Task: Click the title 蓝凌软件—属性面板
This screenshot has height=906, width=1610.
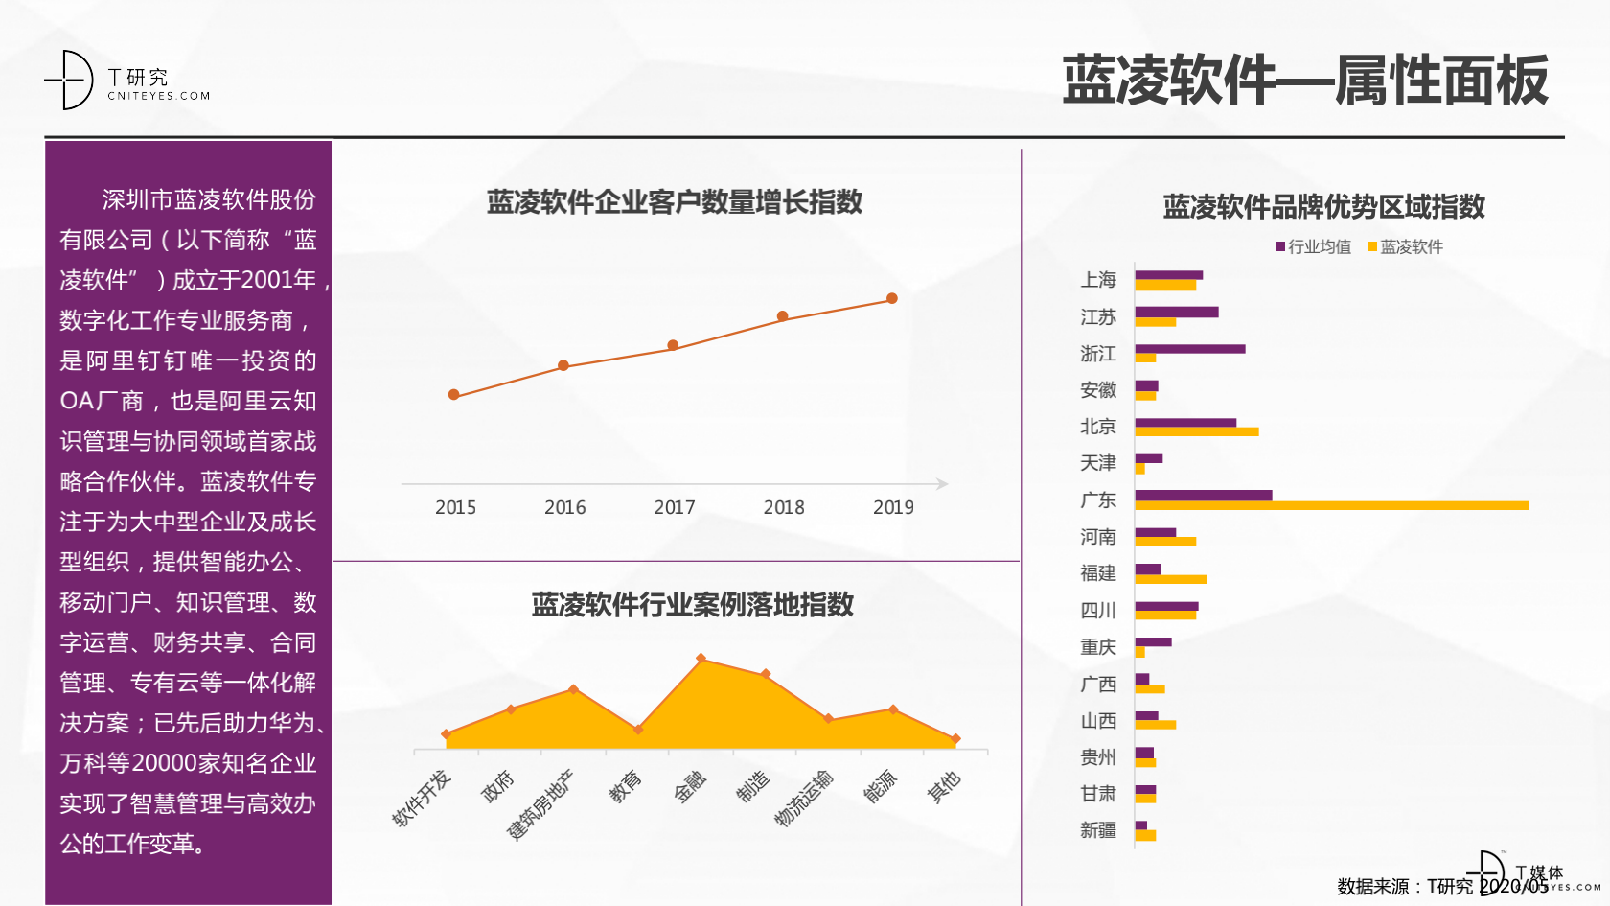Action: (x=1305, y=80)
